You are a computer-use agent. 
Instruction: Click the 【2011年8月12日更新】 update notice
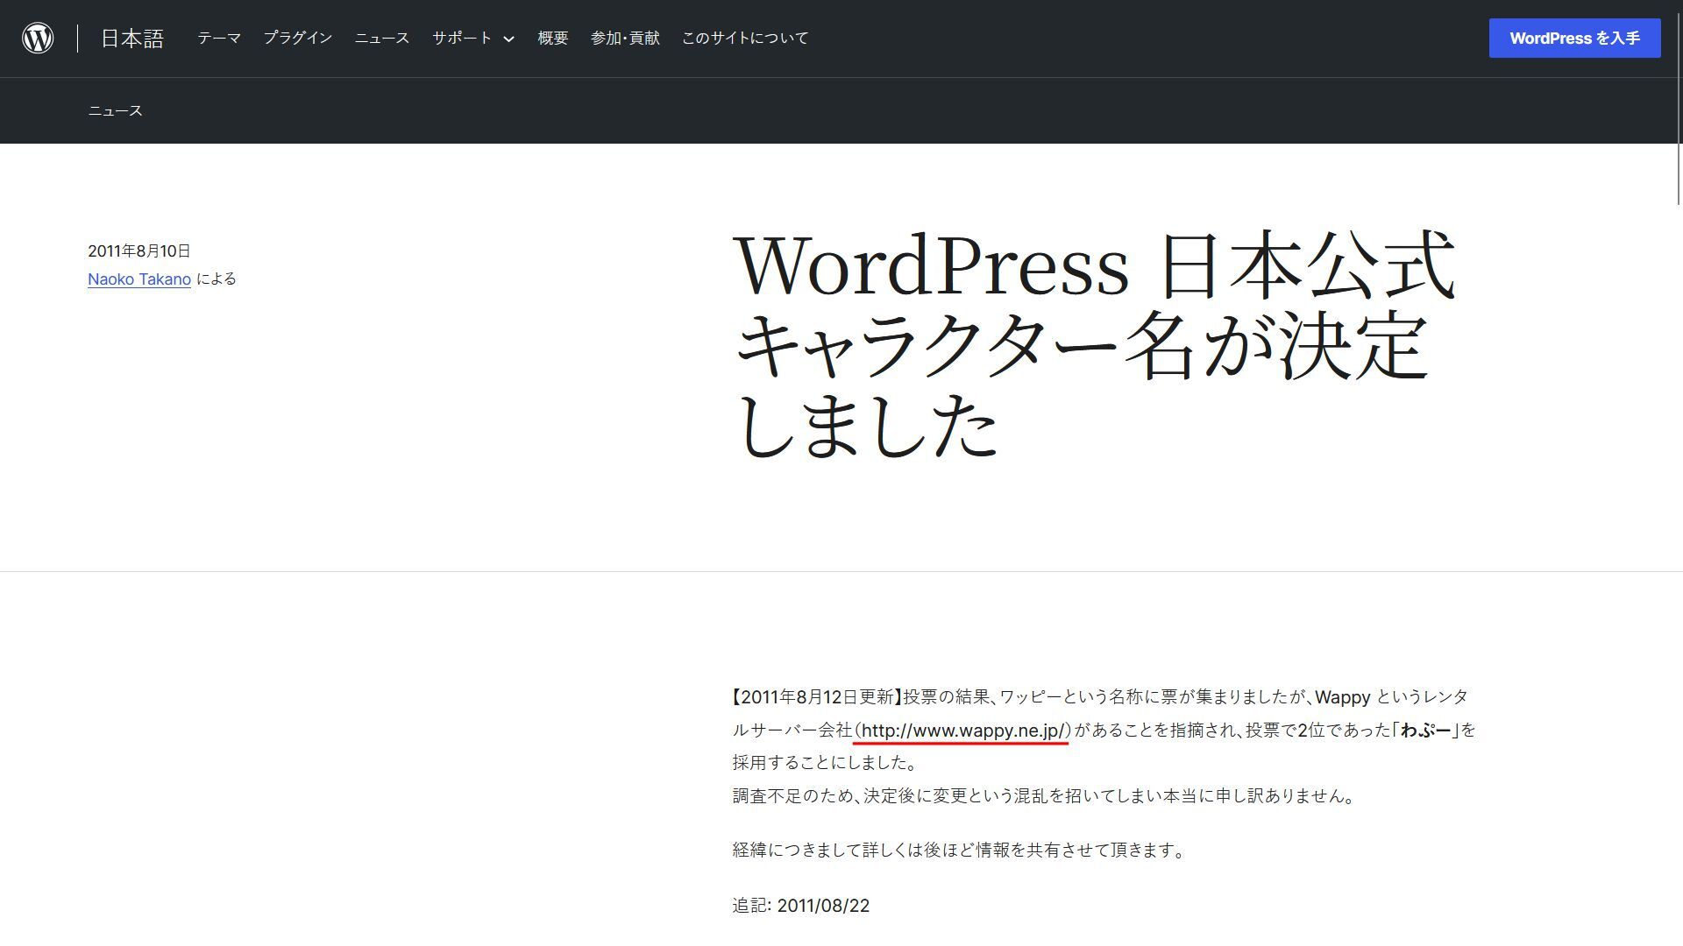(x=818, y=697)
